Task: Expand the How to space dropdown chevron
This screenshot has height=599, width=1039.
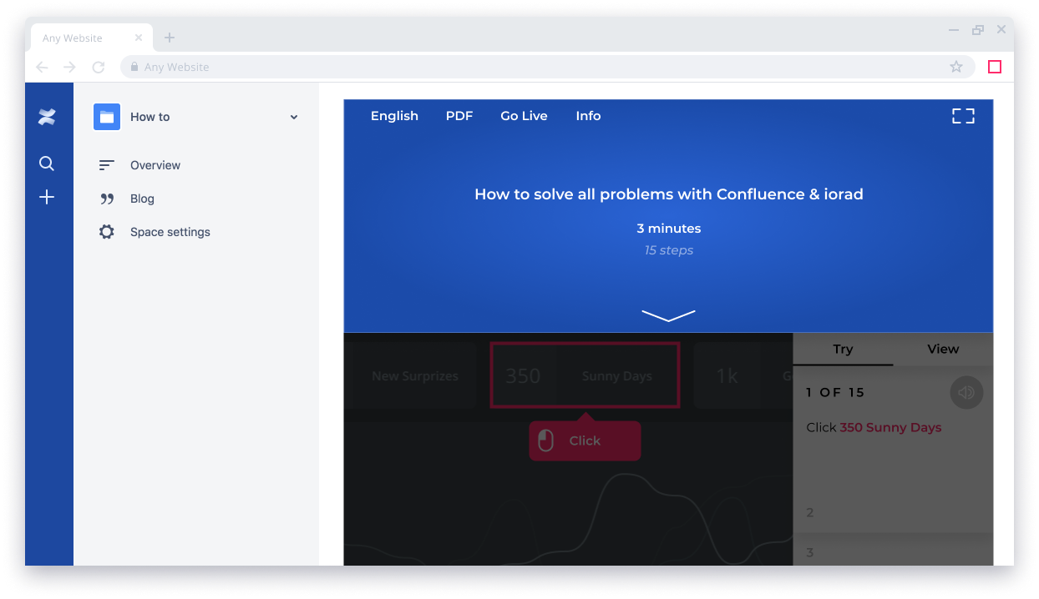Action: [x=294, y=118]
